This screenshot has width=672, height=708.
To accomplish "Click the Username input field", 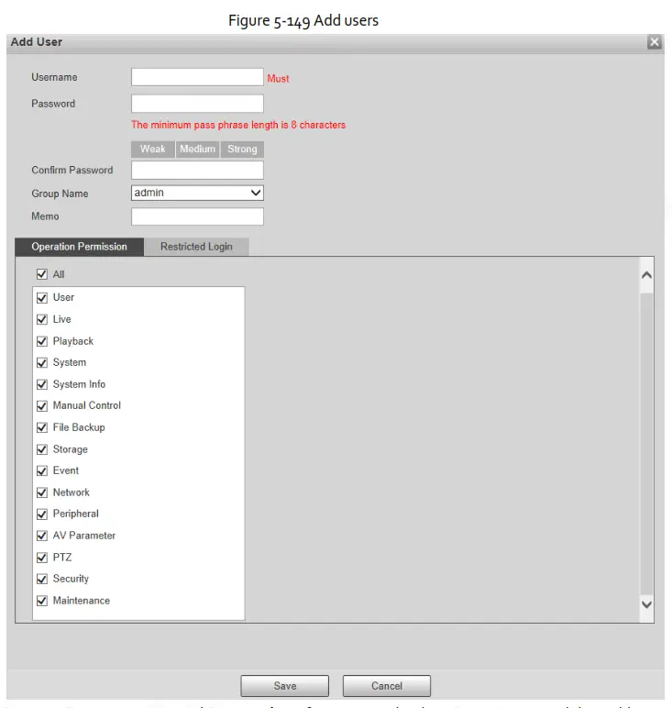I will (x=197, y=77).
